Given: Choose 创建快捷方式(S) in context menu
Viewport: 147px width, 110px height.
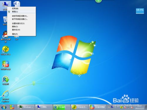Looking at the screenshot, I should 21,23.
